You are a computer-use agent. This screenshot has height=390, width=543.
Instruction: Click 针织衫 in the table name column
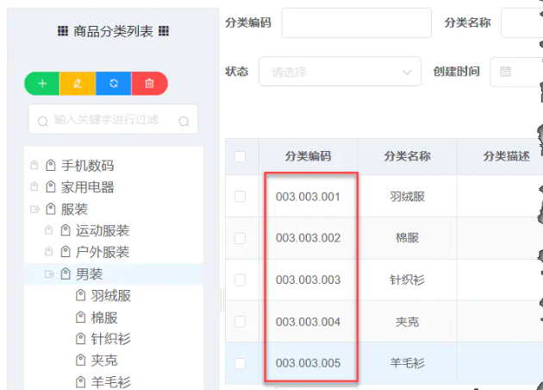(x=407, y=280)
